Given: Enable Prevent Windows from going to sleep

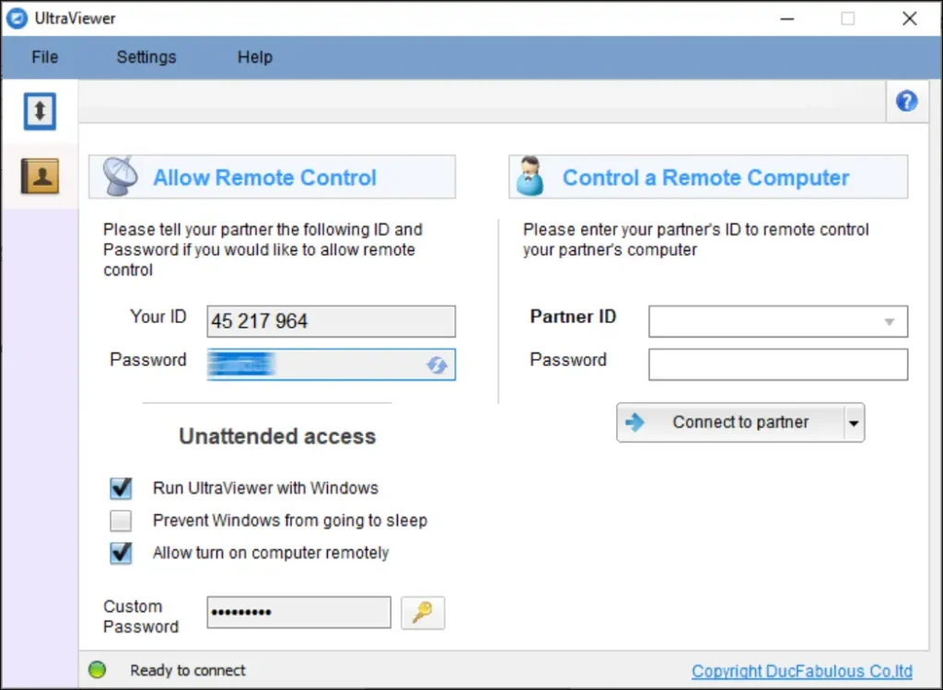Looking at the screenshot, I should point(121,521).
